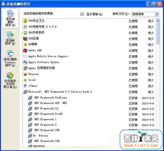The image size is (164, 151).
Task: Click the Apple 应用程序支持 icon
Action: (25, 68)
